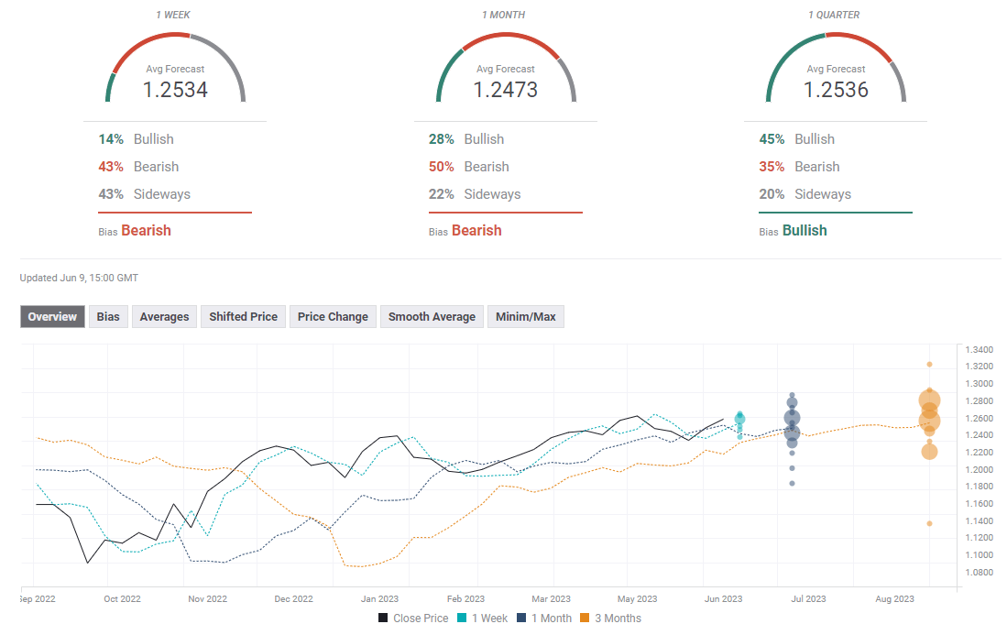
Task: Open the Bias tab
Action: (x=108, y=317)
